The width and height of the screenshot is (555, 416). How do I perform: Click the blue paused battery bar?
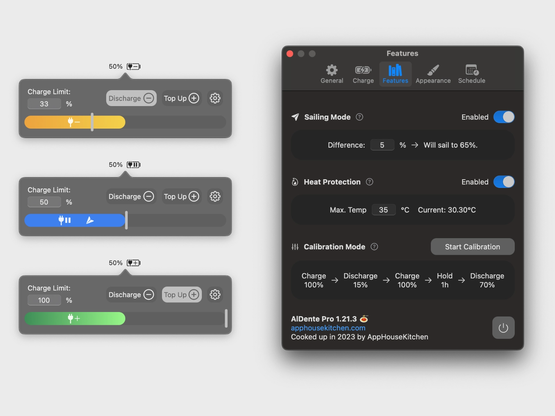(75, 220)
